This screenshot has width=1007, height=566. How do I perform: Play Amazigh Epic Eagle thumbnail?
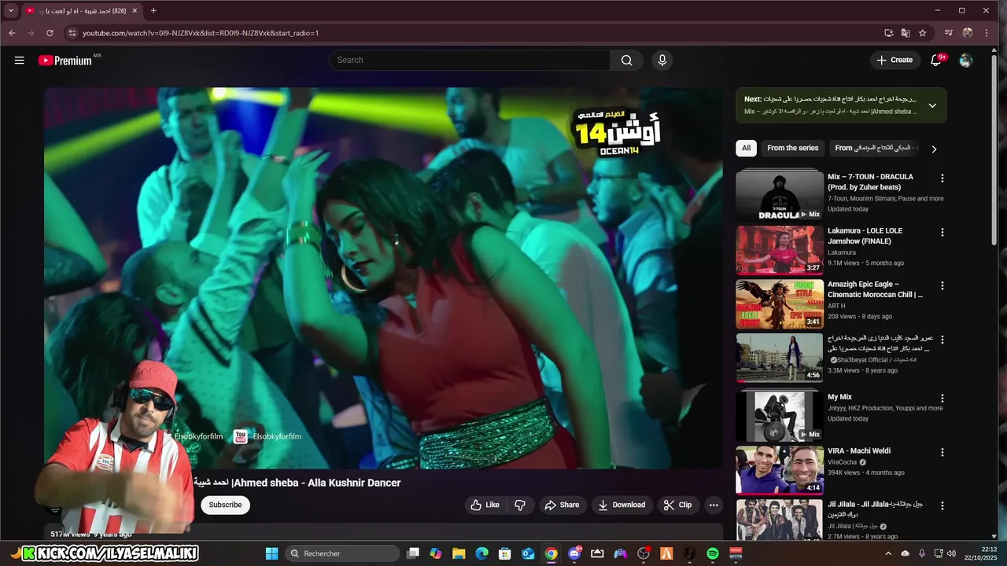click(780, 304)
